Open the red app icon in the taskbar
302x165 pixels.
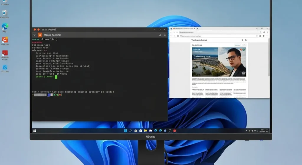(x=175, y=131)
